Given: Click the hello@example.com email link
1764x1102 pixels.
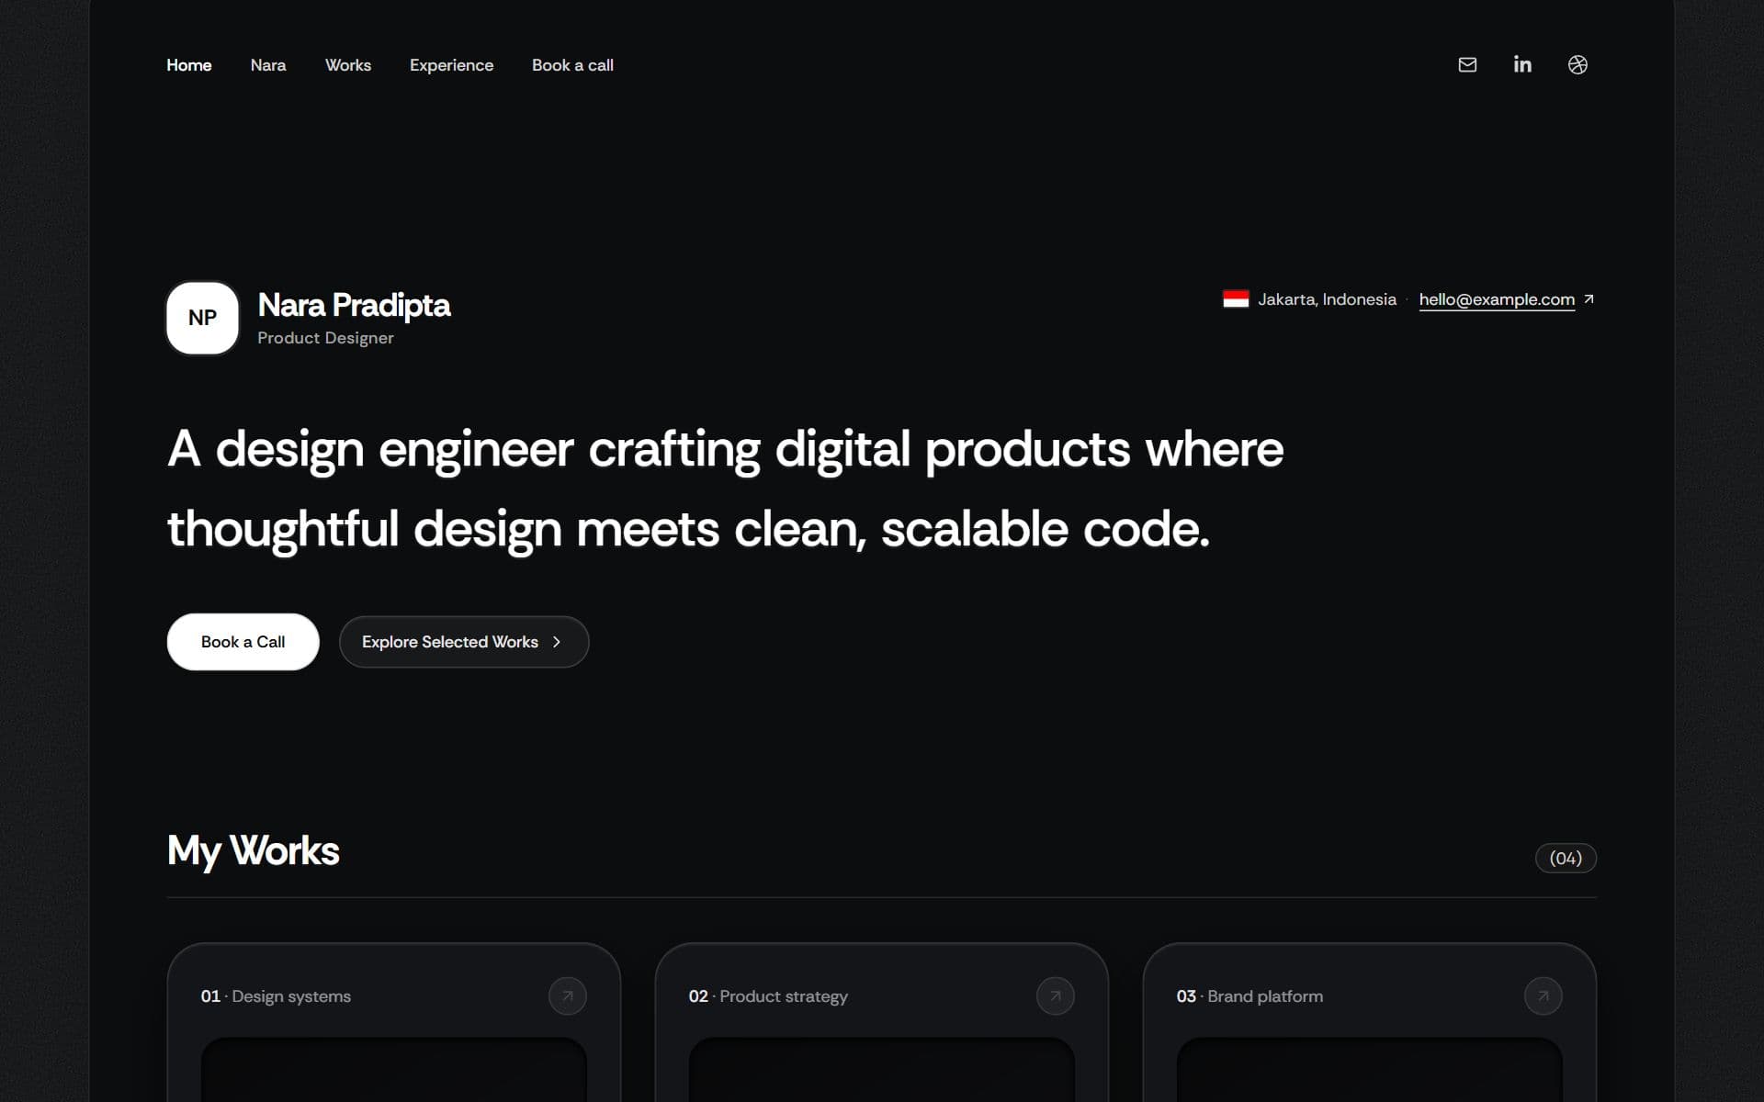Looking at the screenshot, I should tap(1497, 299).
